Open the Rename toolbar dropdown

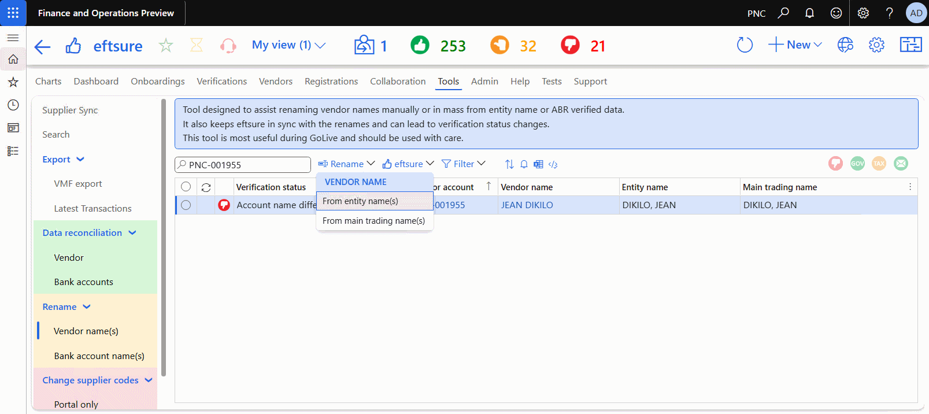pyautogui.click(x=346, y=164)
